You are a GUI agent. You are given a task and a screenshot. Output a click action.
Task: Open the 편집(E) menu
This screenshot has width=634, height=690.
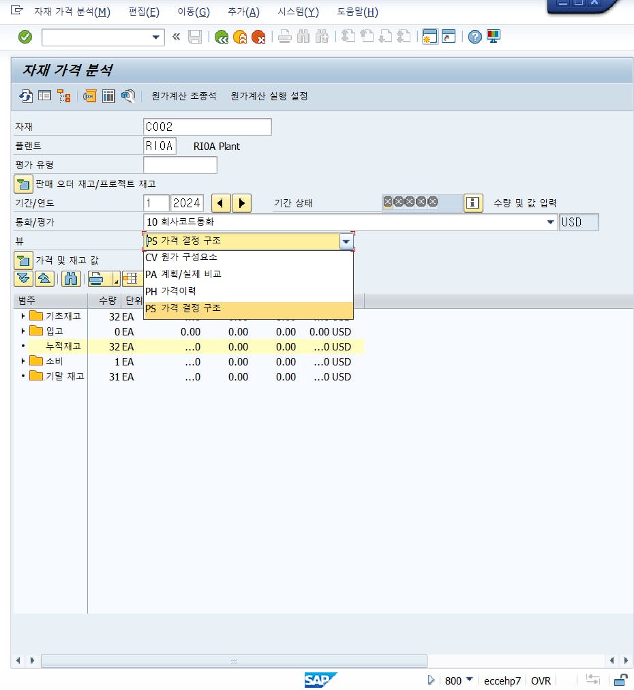[144, 12]
